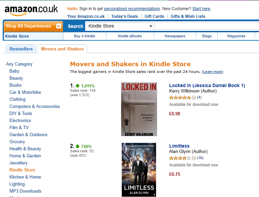Open Shop All Departments arrow menu
The image size is (259, 197).
coord(59,26)
